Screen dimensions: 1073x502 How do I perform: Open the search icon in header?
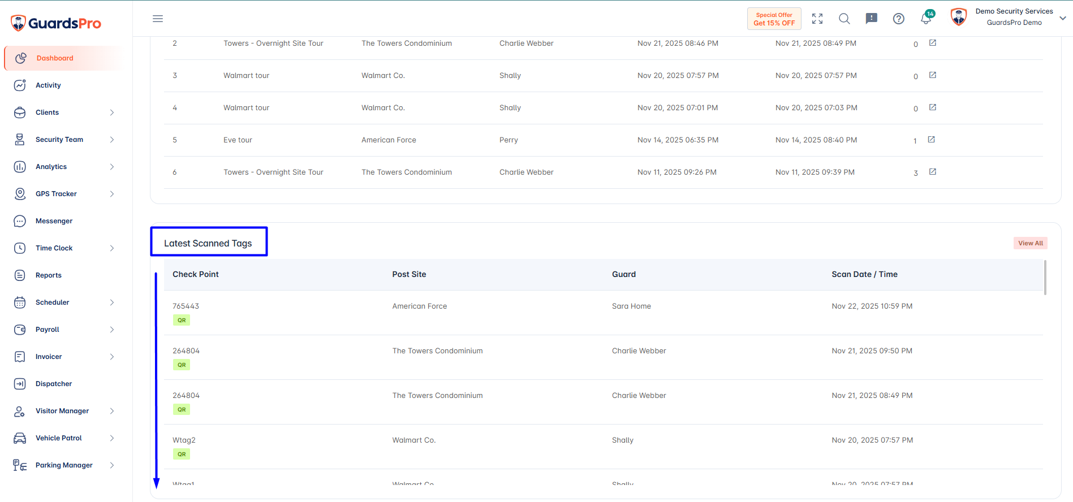click(844, 19)
